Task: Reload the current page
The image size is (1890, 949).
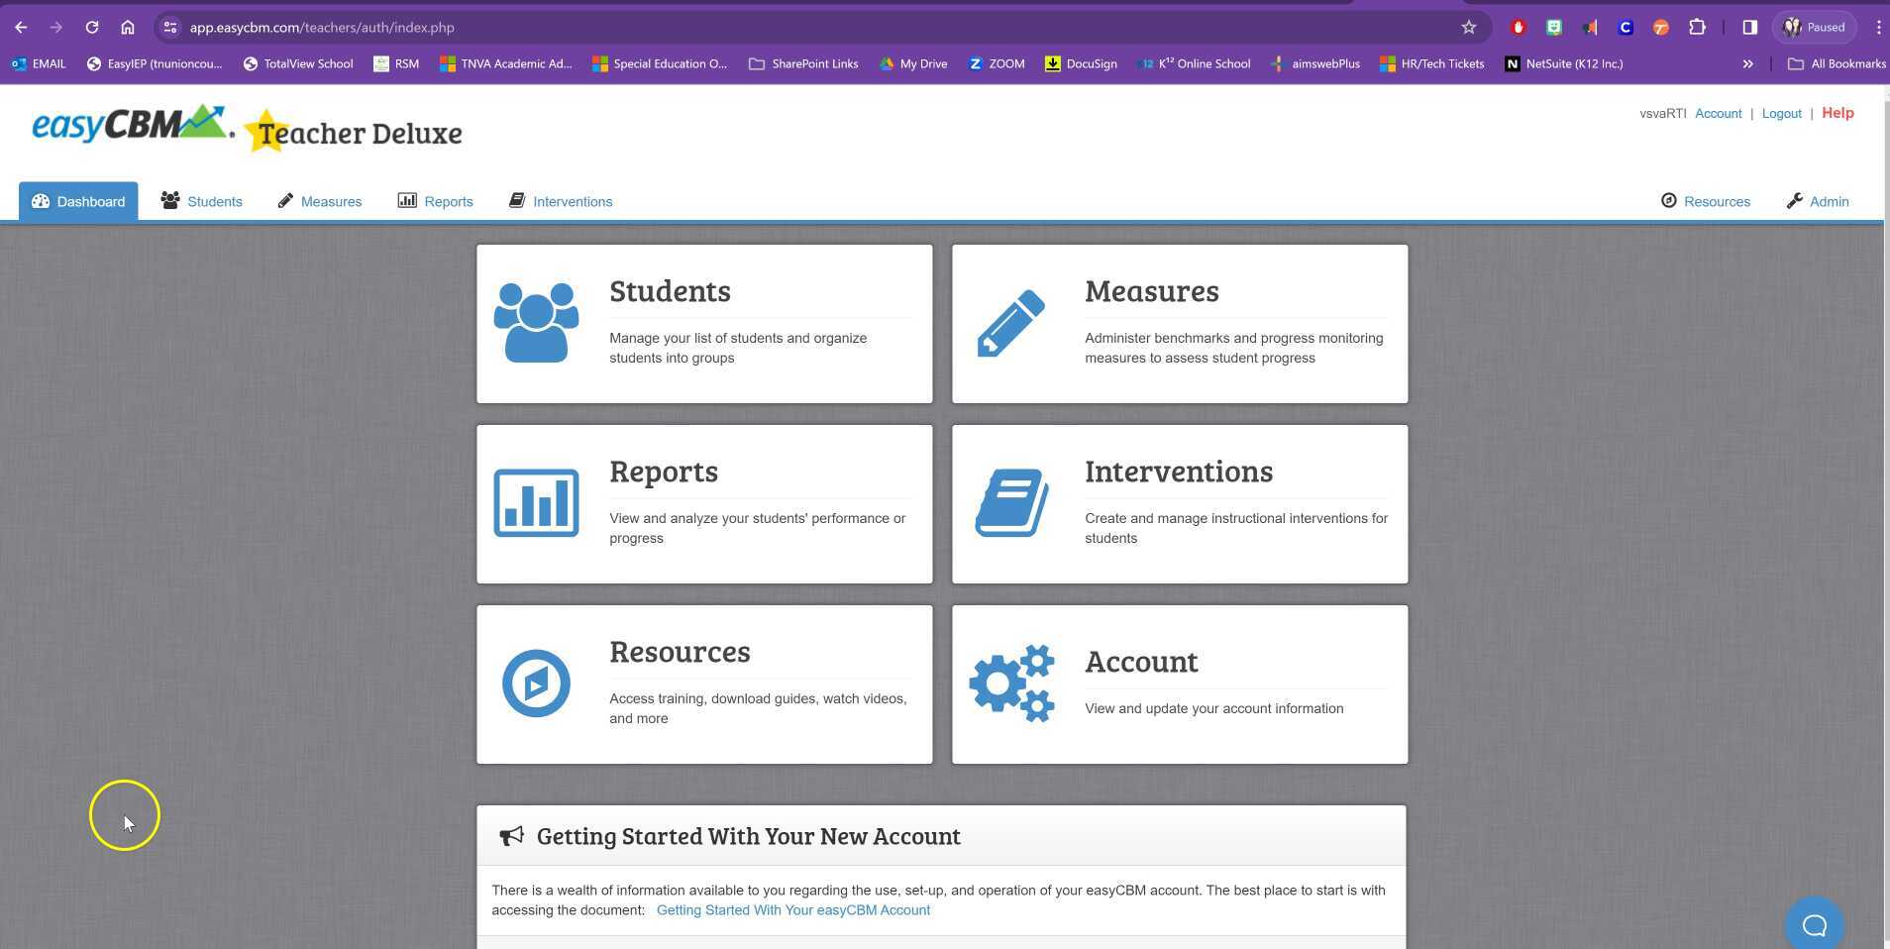Action: click(92, 27)
